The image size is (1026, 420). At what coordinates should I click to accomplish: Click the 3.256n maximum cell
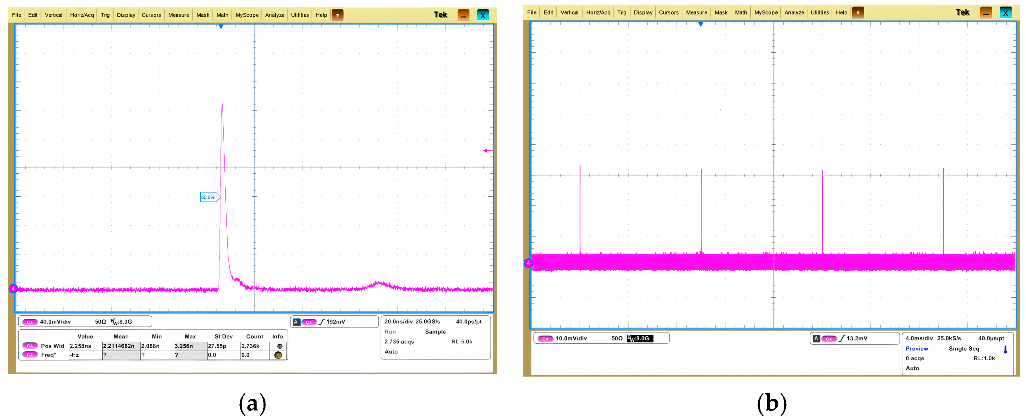[190, 346]
